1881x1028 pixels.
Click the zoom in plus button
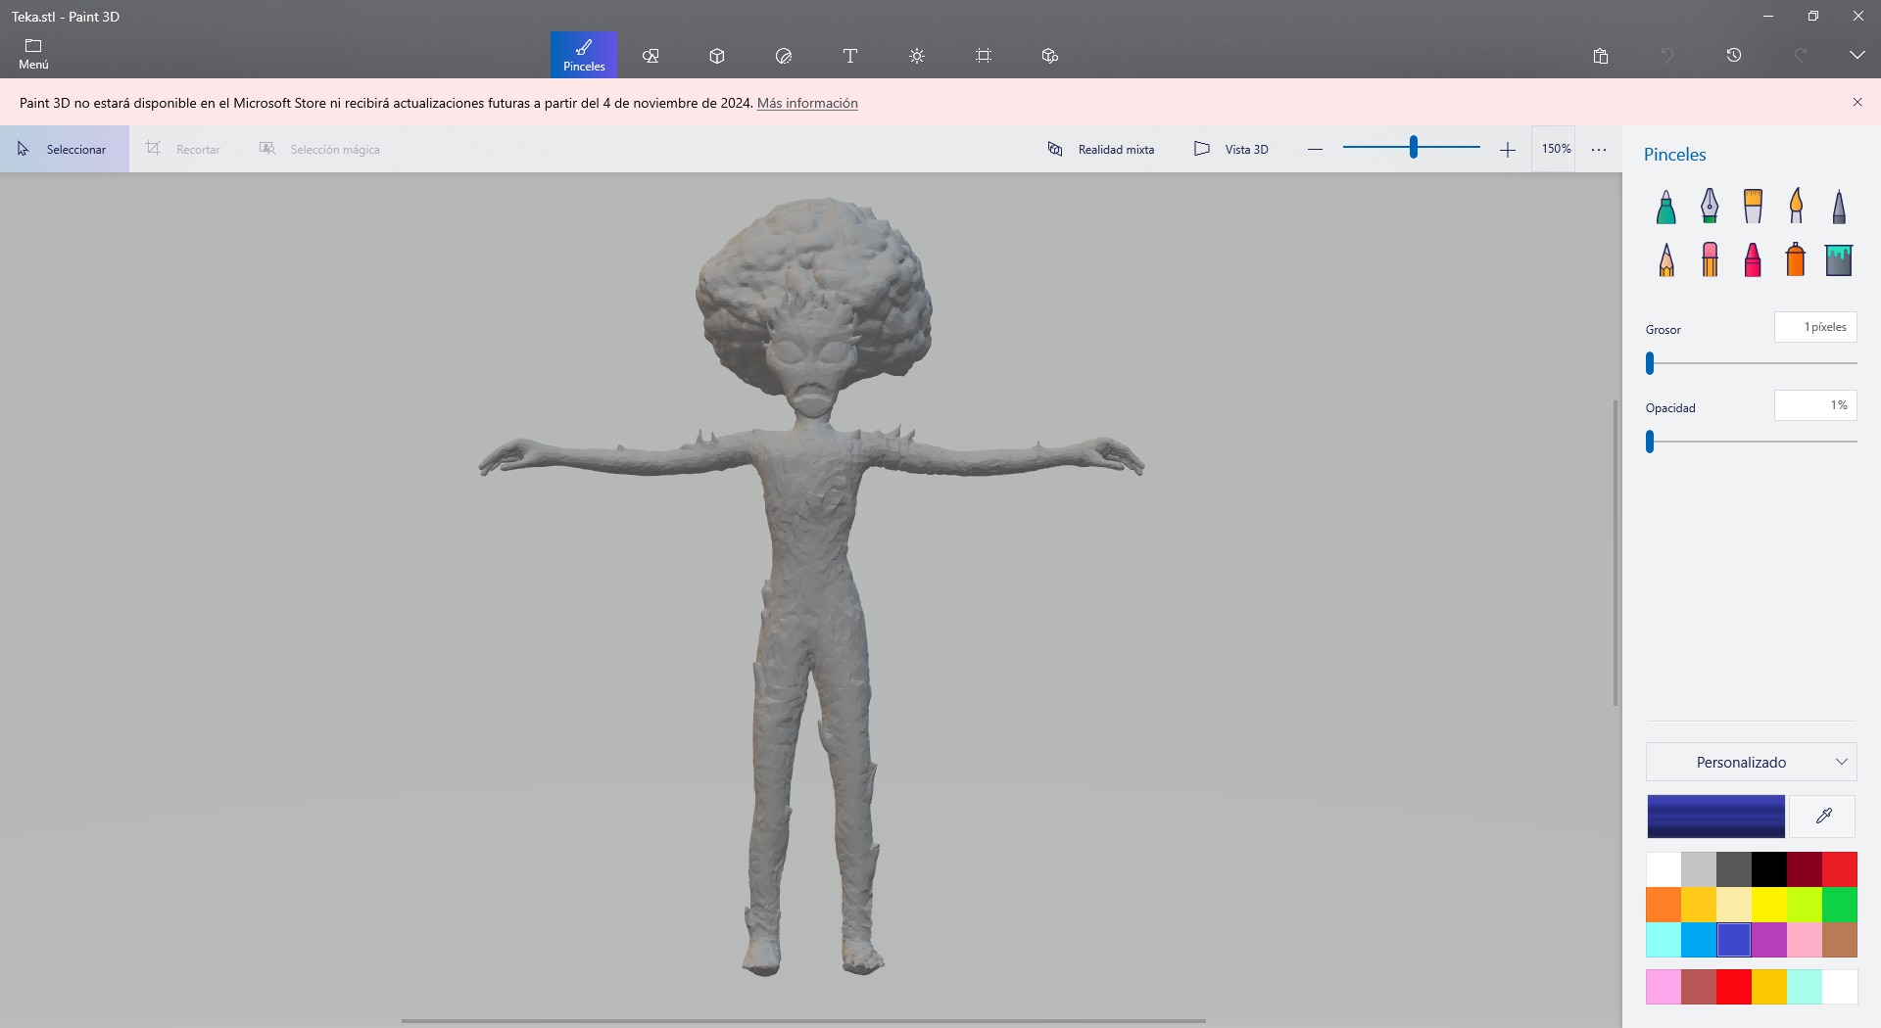pos(1508,149)
